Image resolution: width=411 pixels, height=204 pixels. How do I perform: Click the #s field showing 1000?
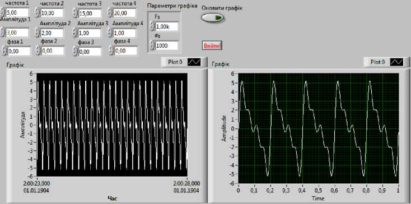tap(166, 45)
